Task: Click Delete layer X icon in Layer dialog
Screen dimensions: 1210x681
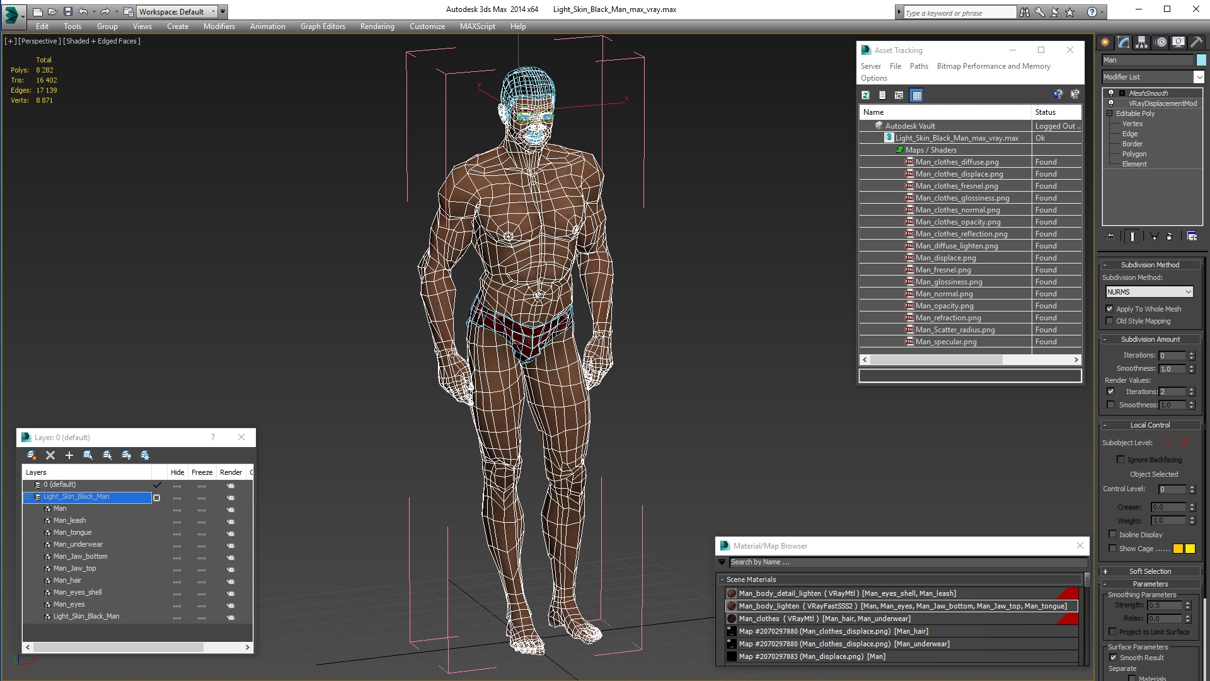Action: [50, 455]
